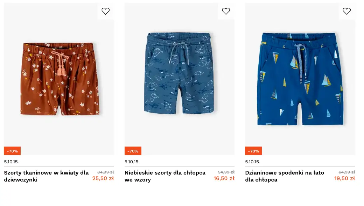Click the 16,50 zł sale price
This screenshot has width=364, height=206.
pyautogui.click(x=224, y=178)
